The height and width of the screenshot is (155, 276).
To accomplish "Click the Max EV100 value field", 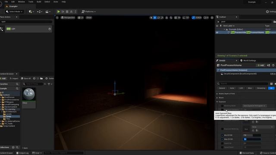I will (x=252, y=139).
